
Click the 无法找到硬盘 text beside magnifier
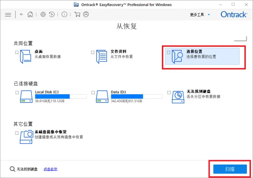point(27,169)
